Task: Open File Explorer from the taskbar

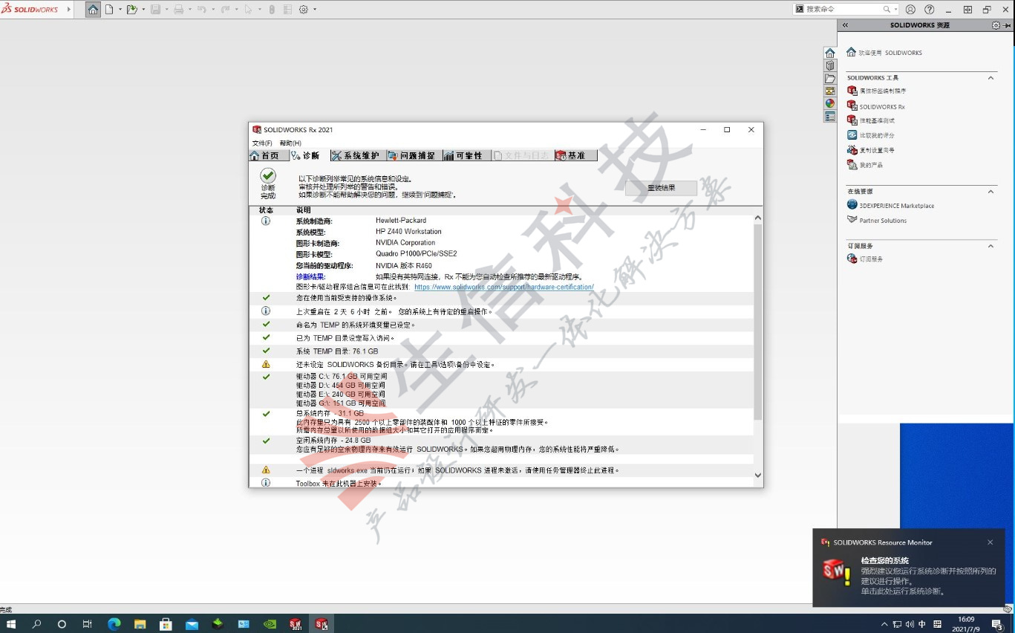Action: tap(140, 624)
